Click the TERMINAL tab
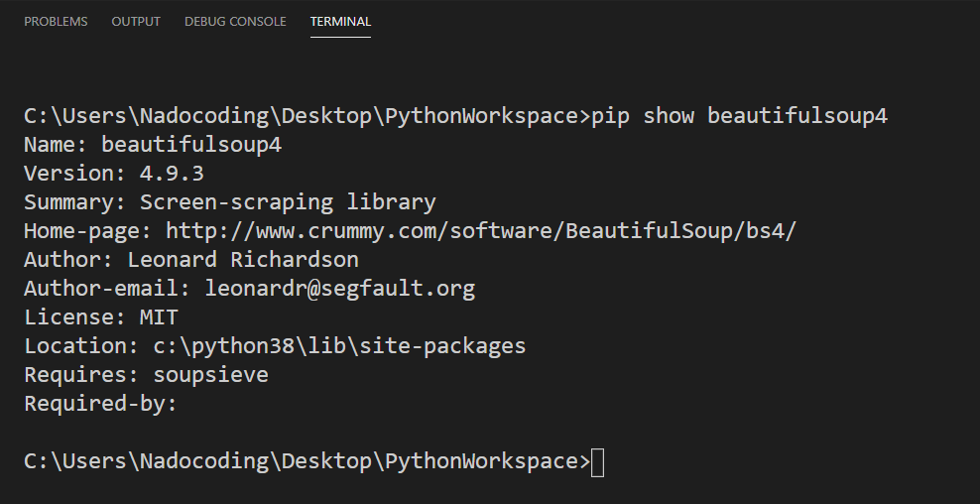The width and height of the screenshot is (980, 504). click(x=340, y=21)
